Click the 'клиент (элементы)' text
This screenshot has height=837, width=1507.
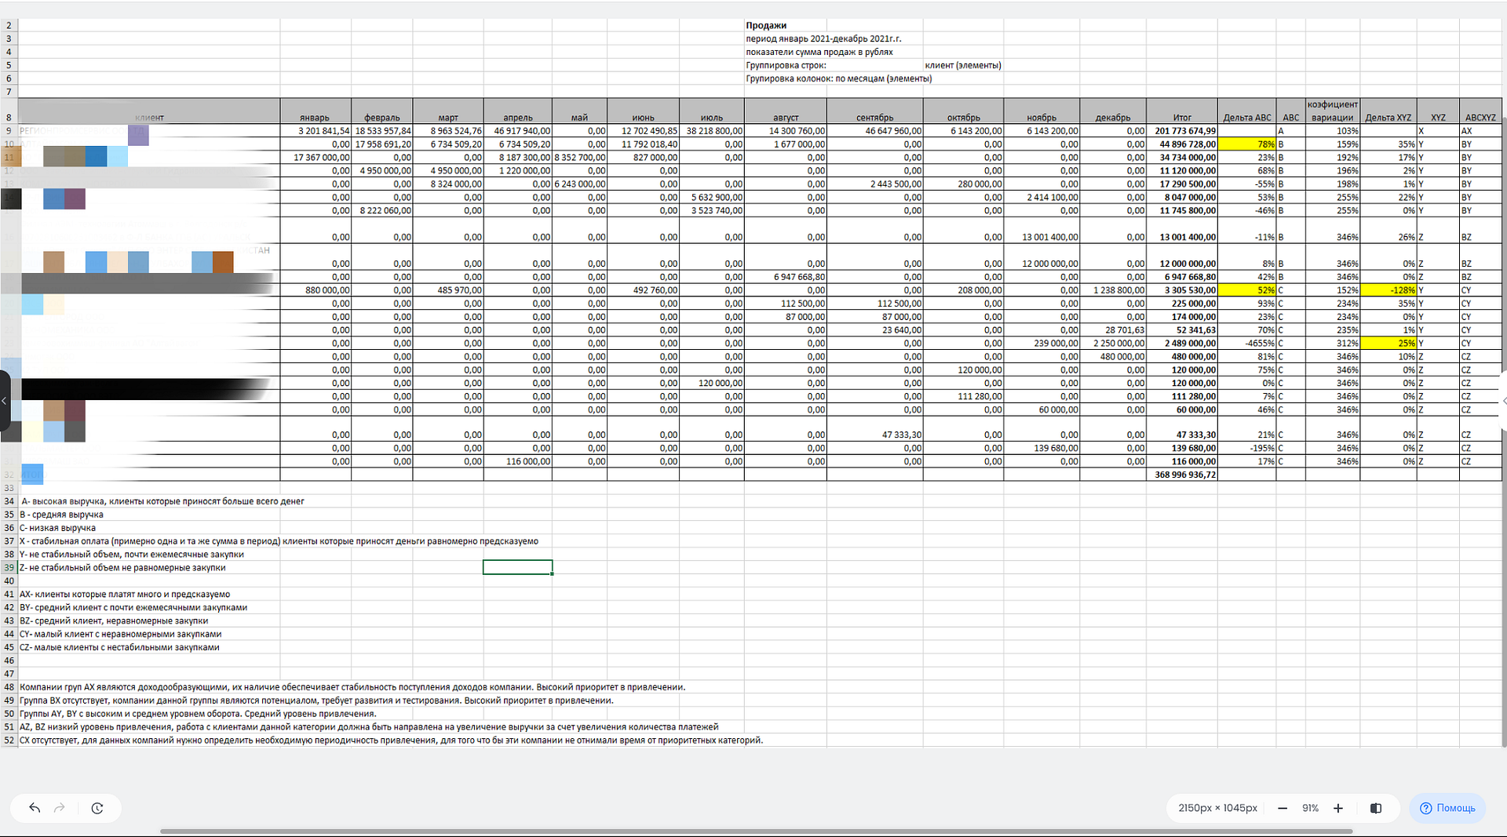click(963, 65)
